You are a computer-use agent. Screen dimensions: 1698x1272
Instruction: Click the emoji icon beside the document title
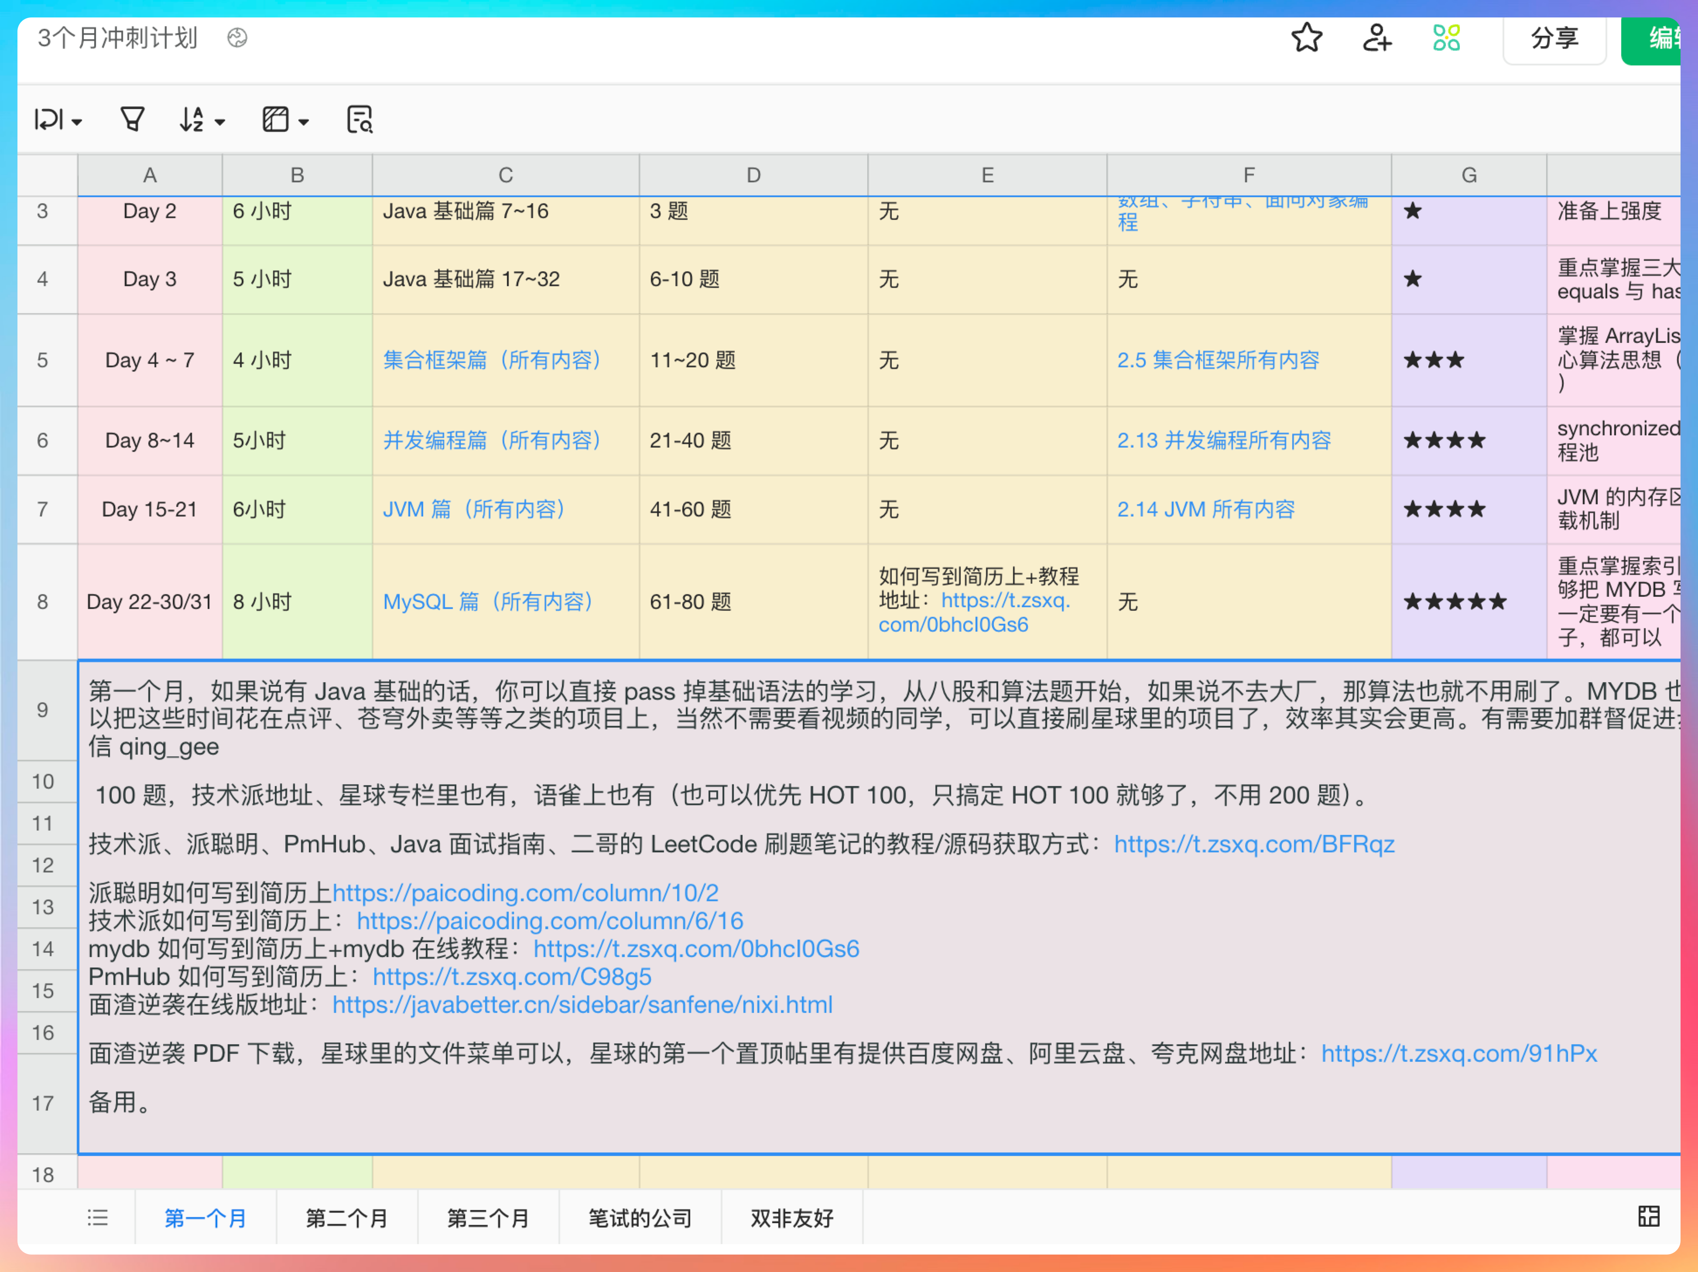point(237,38)
